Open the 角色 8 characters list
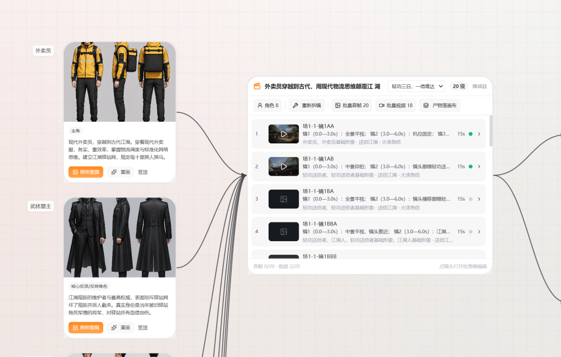The image size is (561, 357). pyautogui.click(x=268, y=105)
